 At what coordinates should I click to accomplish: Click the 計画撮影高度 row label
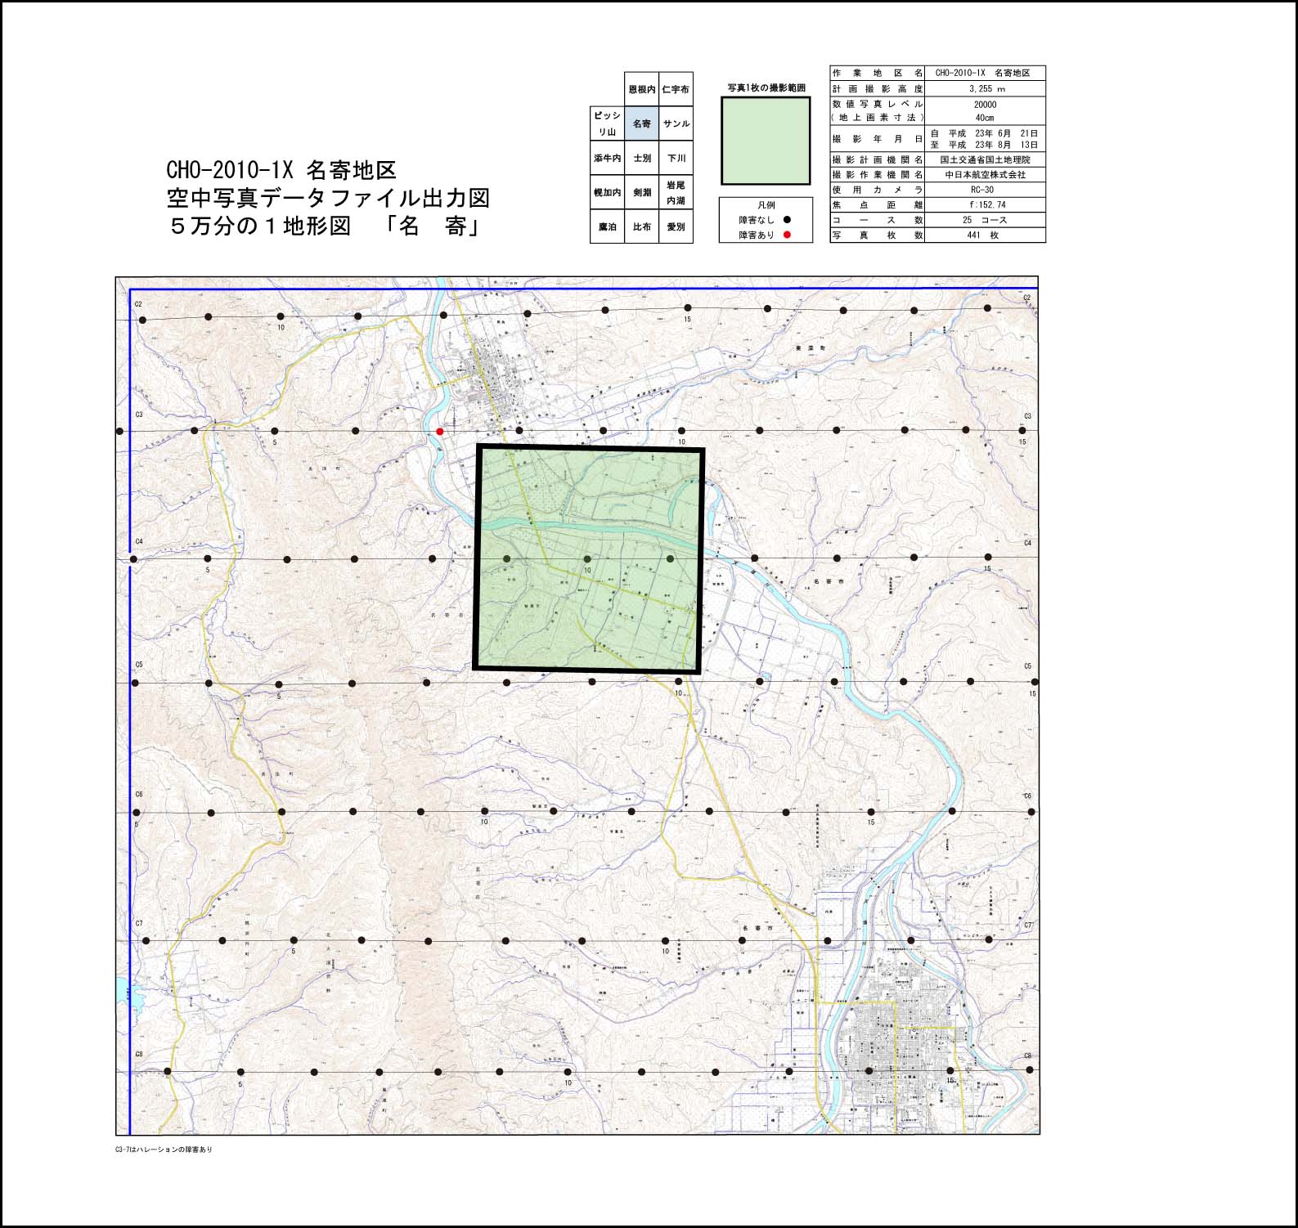(878, 88)
